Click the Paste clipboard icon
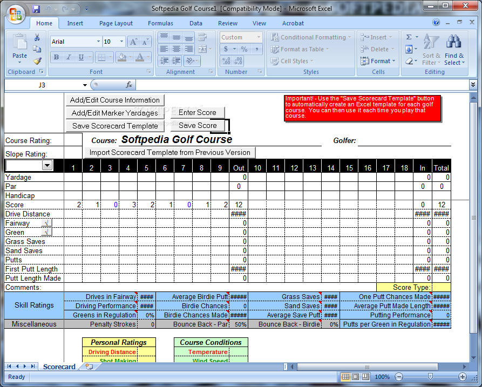The image size is (482, 387). click(19, 42)
